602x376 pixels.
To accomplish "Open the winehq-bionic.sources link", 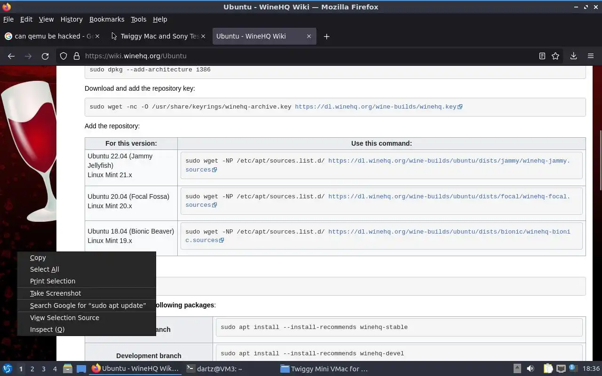I will (377, 236).
